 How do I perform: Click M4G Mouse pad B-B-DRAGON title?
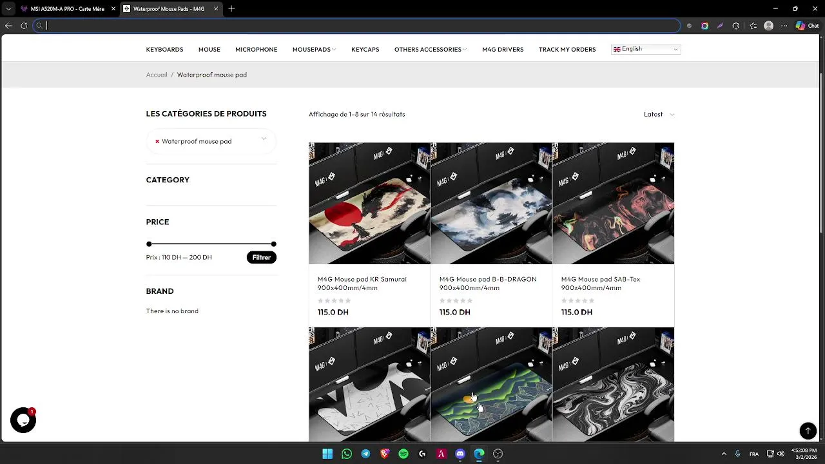488,284
